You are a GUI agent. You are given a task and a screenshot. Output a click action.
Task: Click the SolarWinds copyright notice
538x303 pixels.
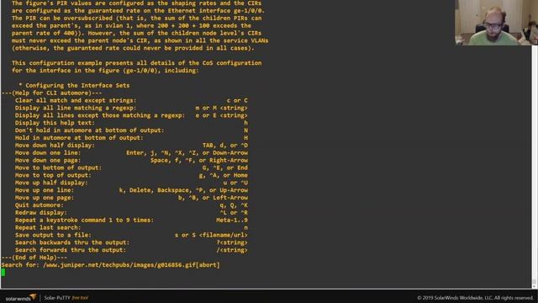[x=475, y=298]
